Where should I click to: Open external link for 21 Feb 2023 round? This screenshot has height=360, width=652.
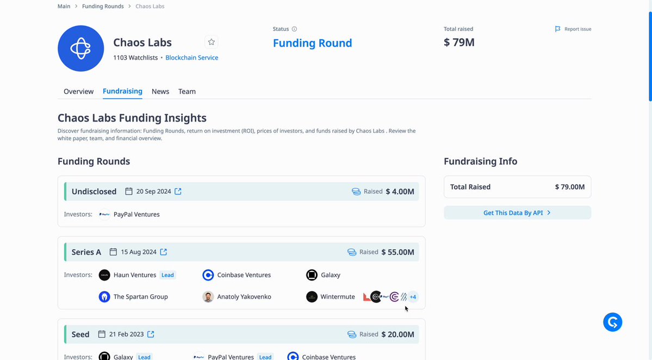[151, 334]
